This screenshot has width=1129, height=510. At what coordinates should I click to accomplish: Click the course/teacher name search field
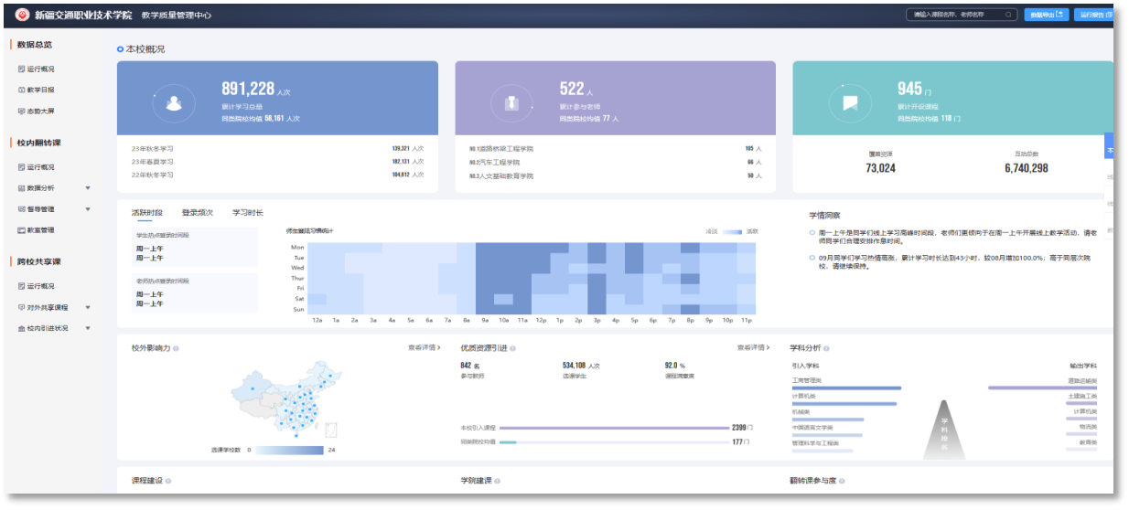[961, 15]
